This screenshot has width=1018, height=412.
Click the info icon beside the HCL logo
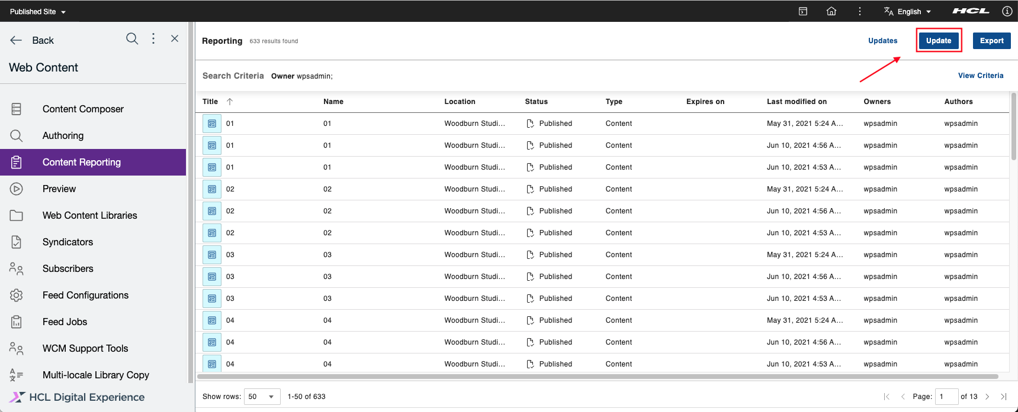tap(1007, 11)
